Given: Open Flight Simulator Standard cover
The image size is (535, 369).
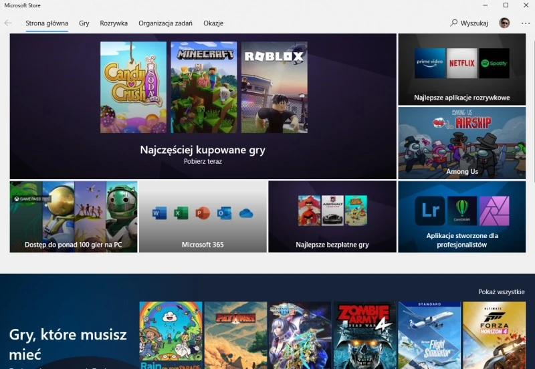Looking at the screenshot, I should tap(429, 335).
